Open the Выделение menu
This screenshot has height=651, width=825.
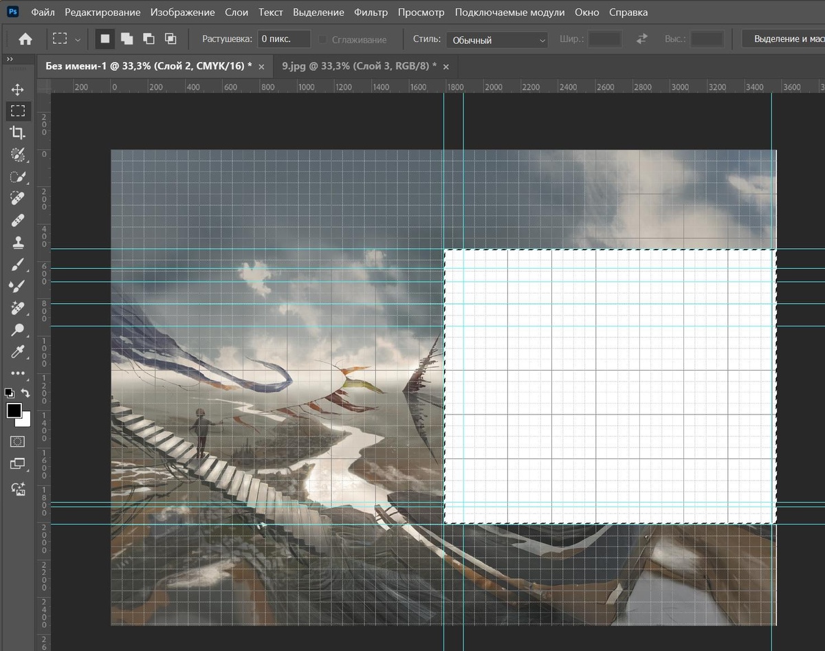[x=318, y=12]
